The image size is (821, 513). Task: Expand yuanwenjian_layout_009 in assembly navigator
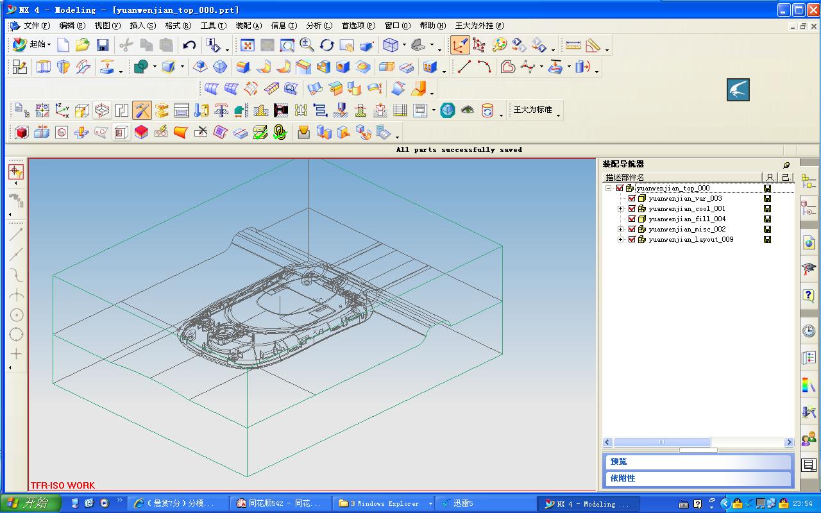[x=620, y=240]
